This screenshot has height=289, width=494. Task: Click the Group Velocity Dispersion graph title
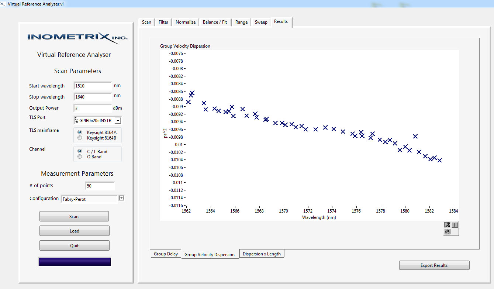(x=185, y=46)
